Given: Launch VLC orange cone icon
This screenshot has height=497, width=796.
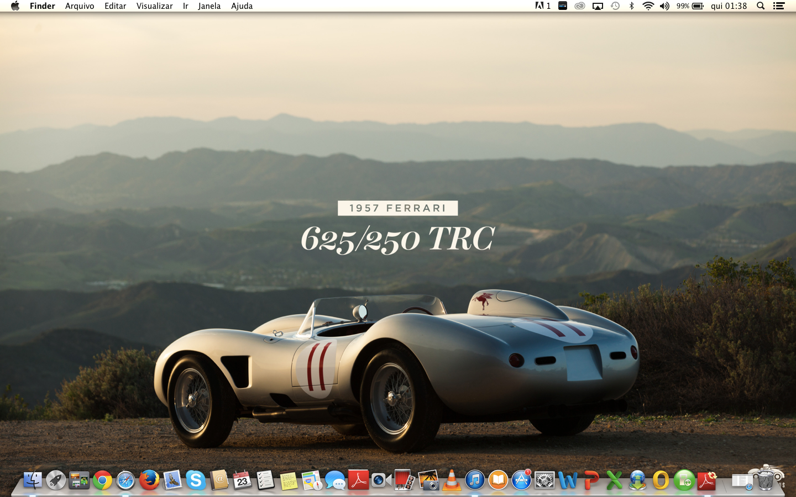Looking at the screenshot, I should (x=452, y=480).
